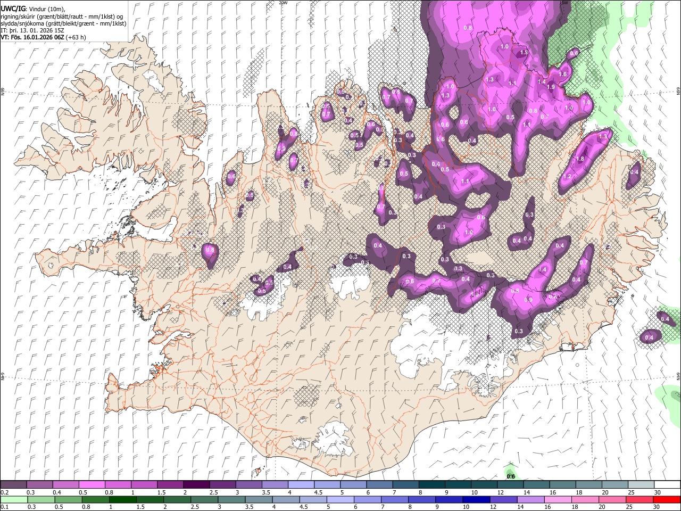Image resolution: width=681 pixels, height=511 pixels.
Task: Select the snow legend swatch between 0.2 and 0.3
Action: point(14,484)
